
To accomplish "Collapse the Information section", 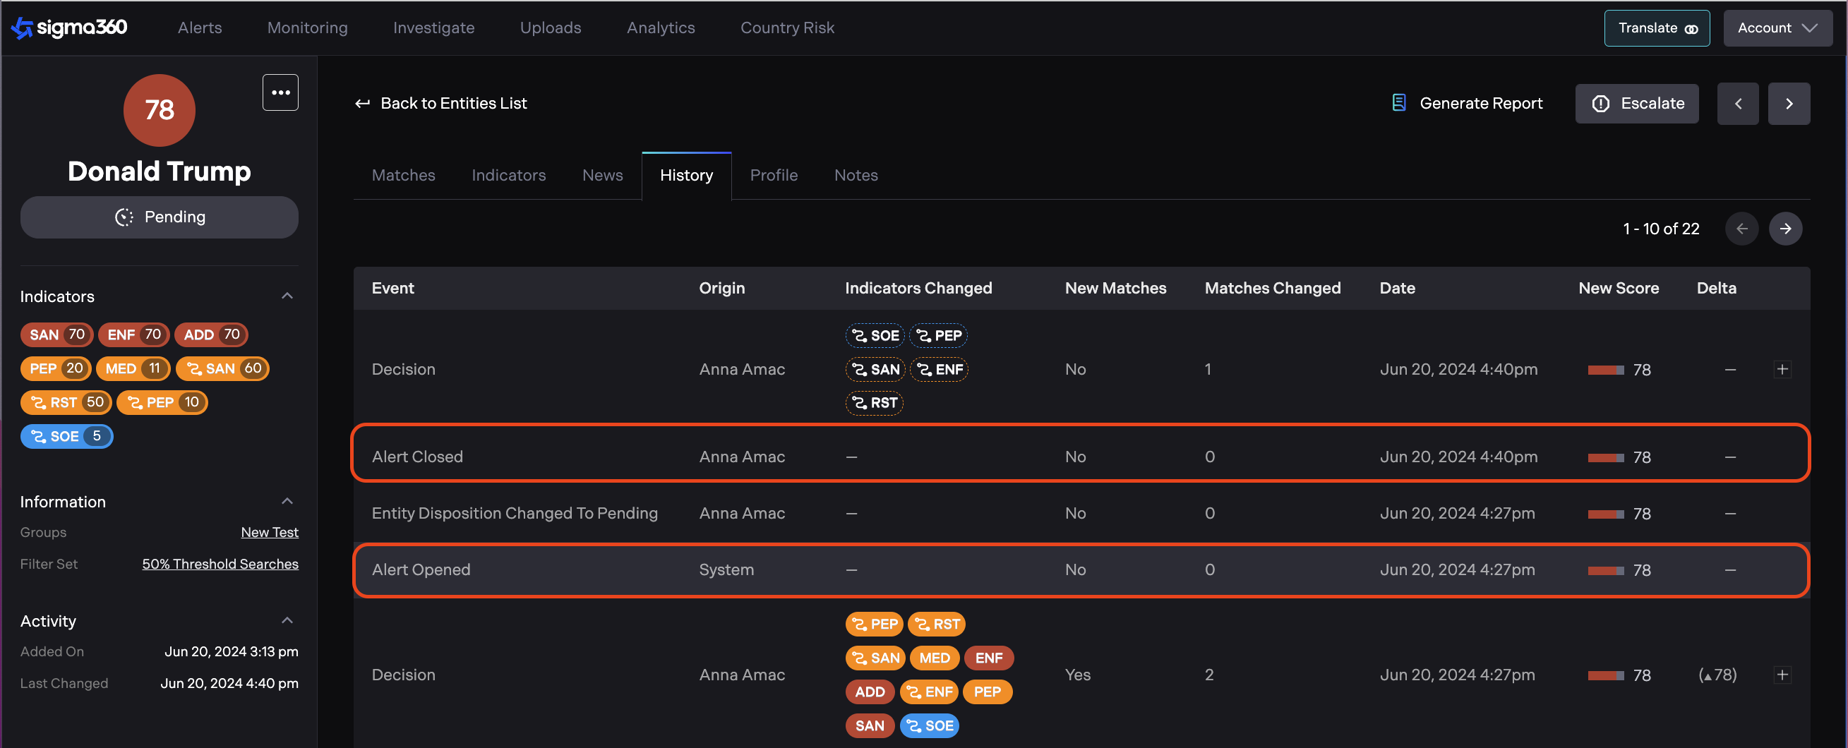I will tap(287, 501).
